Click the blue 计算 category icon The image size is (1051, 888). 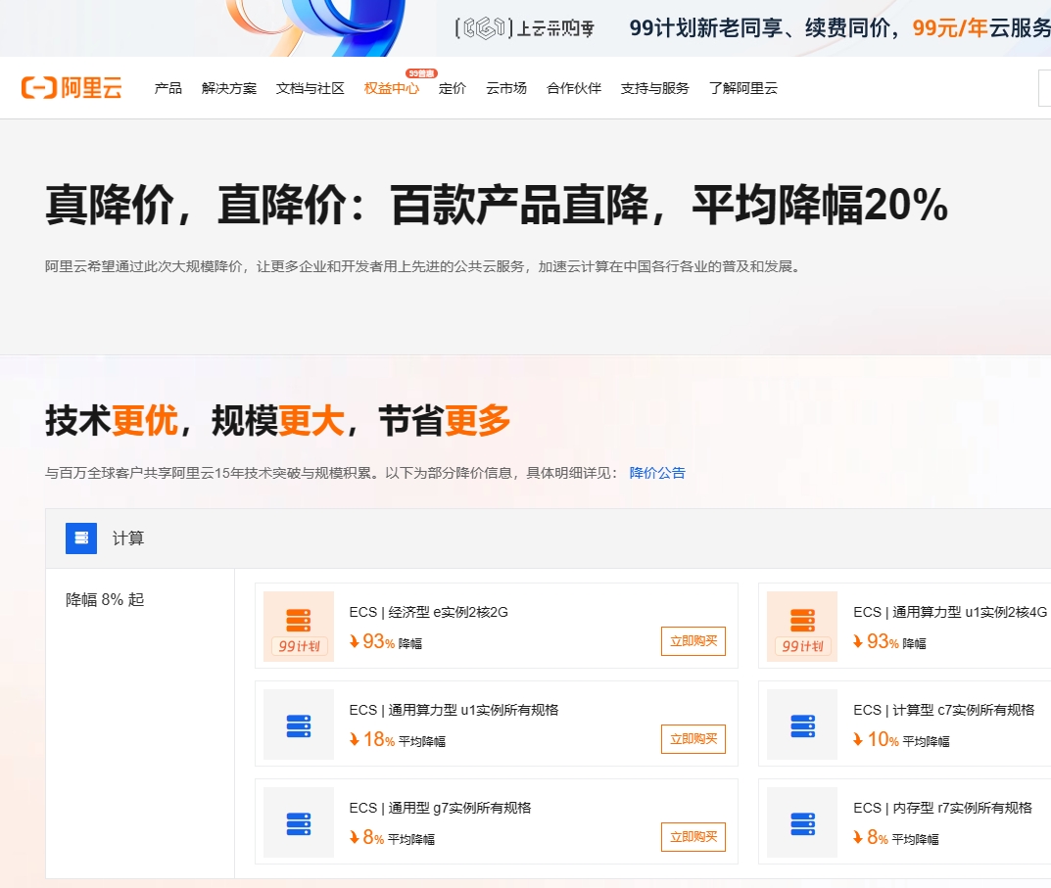point(81,538)
